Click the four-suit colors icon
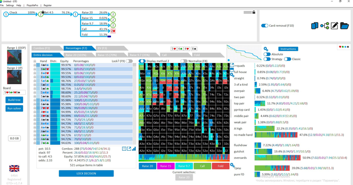This screenshot has width=353, height=185. point(344,47)
